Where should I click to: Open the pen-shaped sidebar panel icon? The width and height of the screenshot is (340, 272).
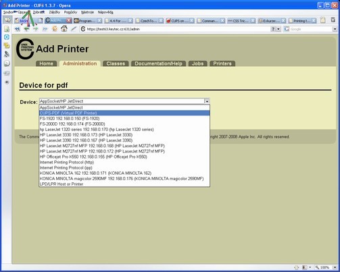click(x=7, y=54)
